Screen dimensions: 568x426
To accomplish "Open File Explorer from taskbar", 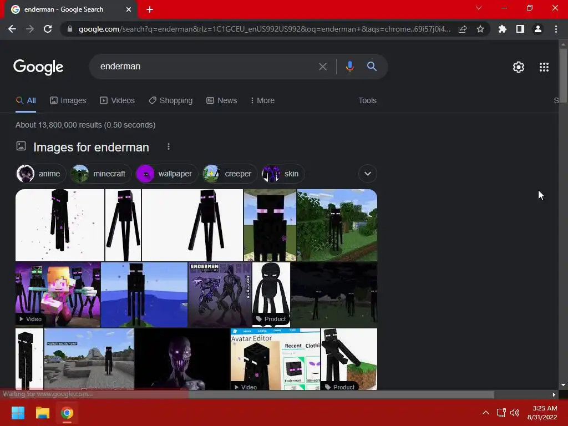I will pos(42,413).
